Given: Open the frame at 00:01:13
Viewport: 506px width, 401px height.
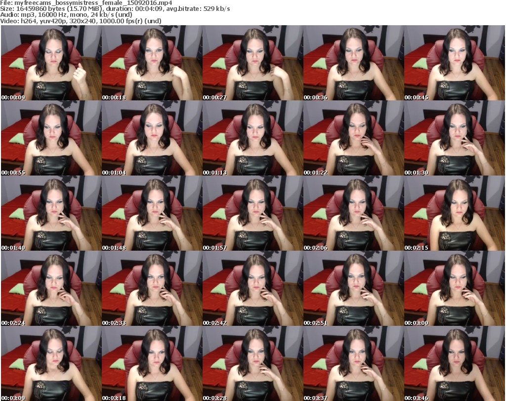Looking at the screenshot, I should point(253,138).
